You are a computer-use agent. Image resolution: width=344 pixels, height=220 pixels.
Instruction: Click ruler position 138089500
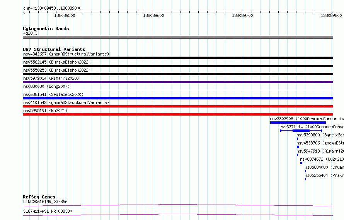point(65,15)
